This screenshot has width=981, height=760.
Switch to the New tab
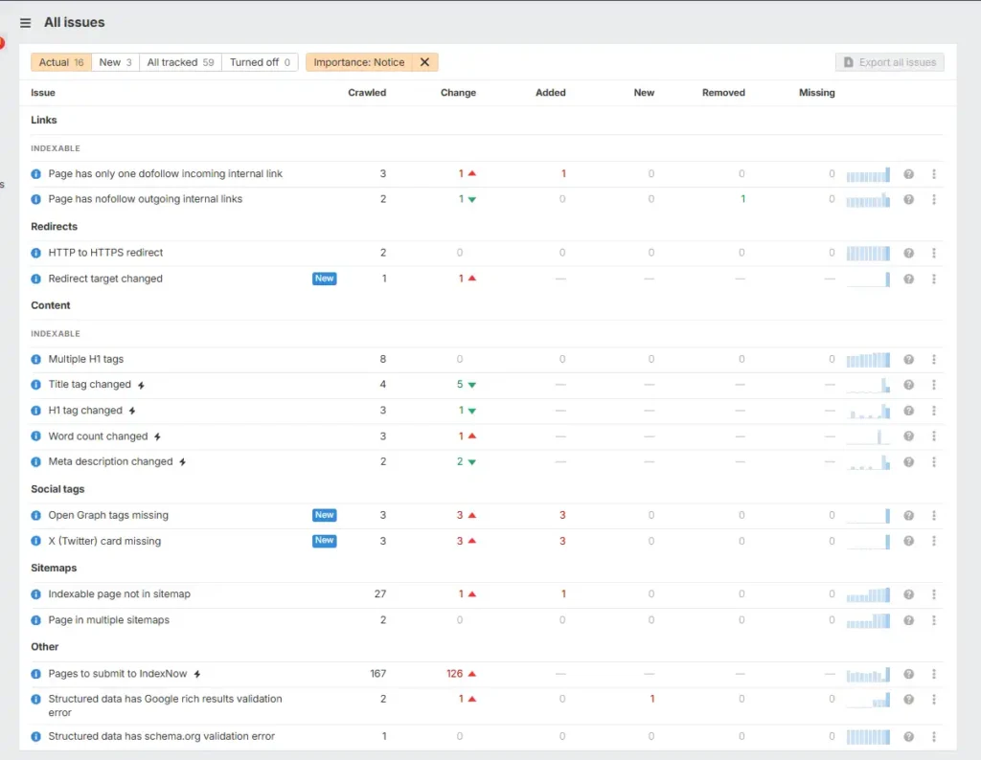tap(115, 62)
